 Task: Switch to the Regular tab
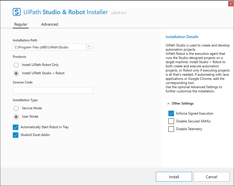tap(21, 24)
